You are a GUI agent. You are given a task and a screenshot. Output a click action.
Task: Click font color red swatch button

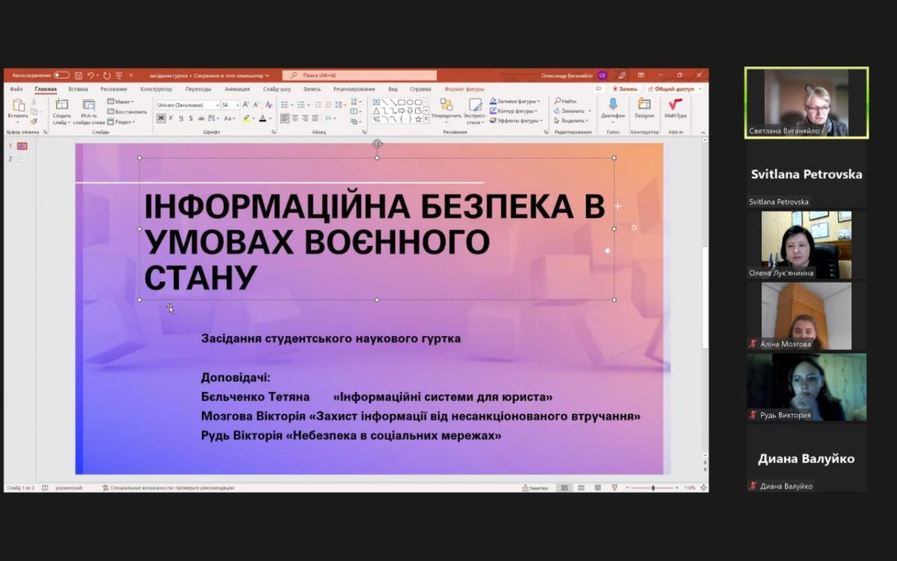[262, 118]
